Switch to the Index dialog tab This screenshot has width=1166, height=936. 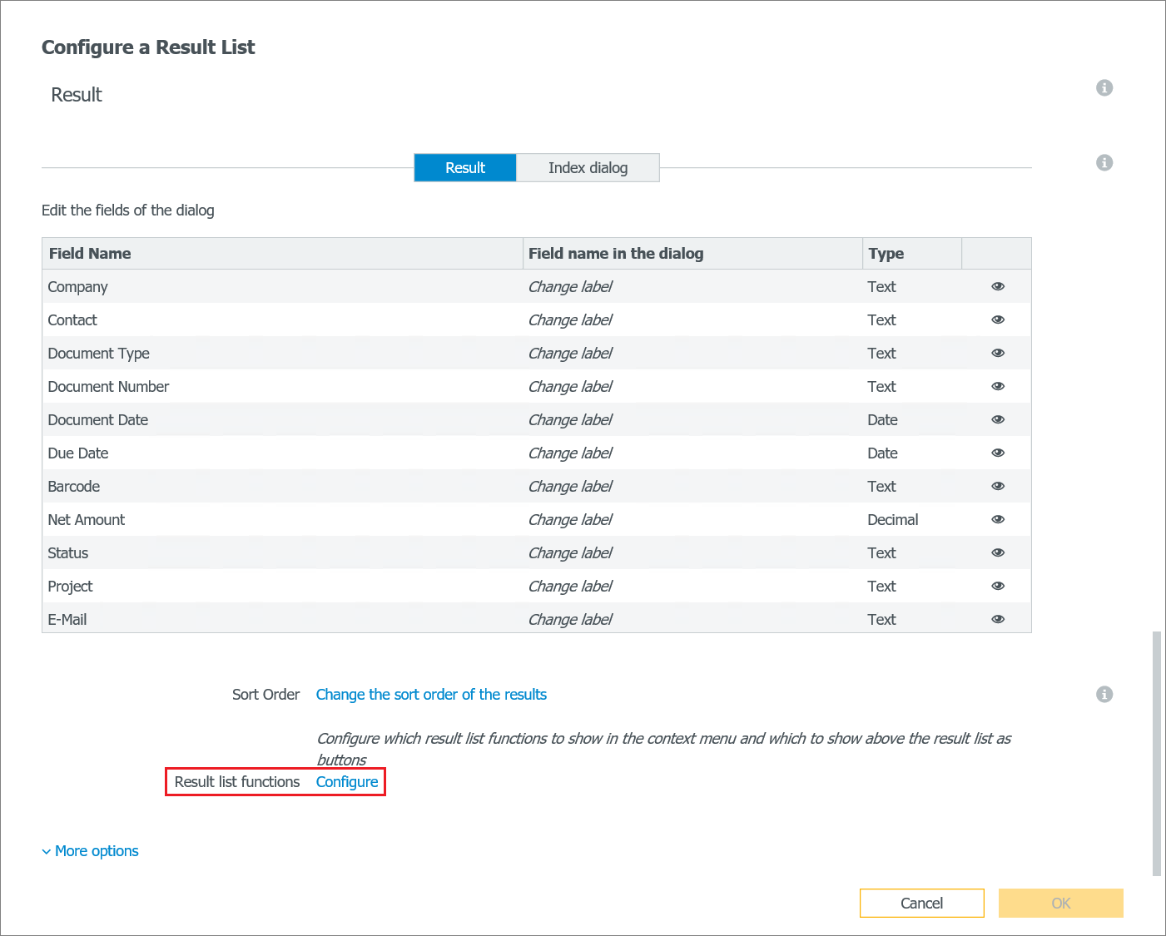[588, 167]
